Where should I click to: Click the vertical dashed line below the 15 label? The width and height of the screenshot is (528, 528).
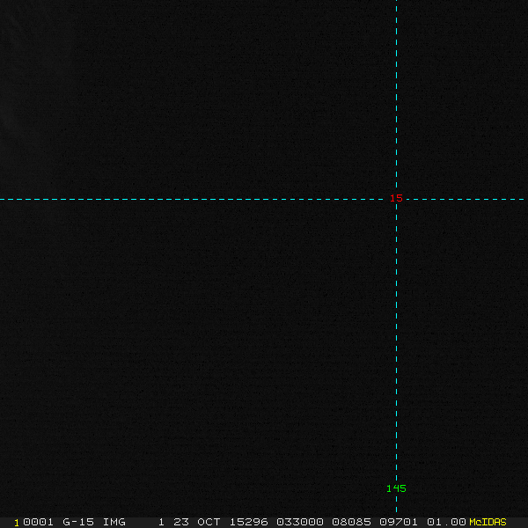coord(396,337)
